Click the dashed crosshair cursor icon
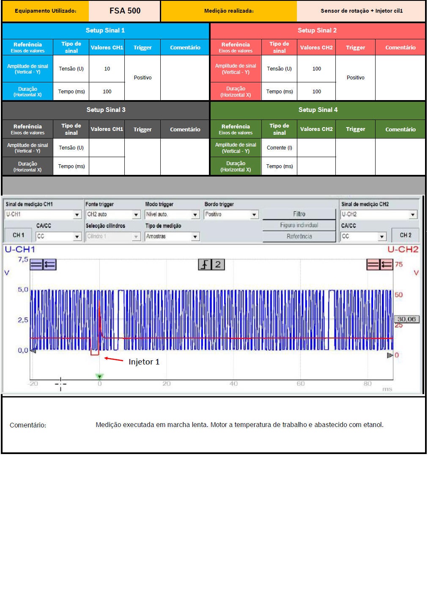 tap(60, 384)
